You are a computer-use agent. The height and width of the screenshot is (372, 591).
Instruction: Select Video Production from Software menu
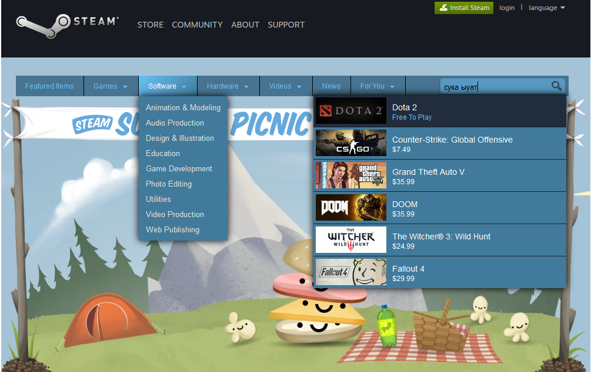175,214
